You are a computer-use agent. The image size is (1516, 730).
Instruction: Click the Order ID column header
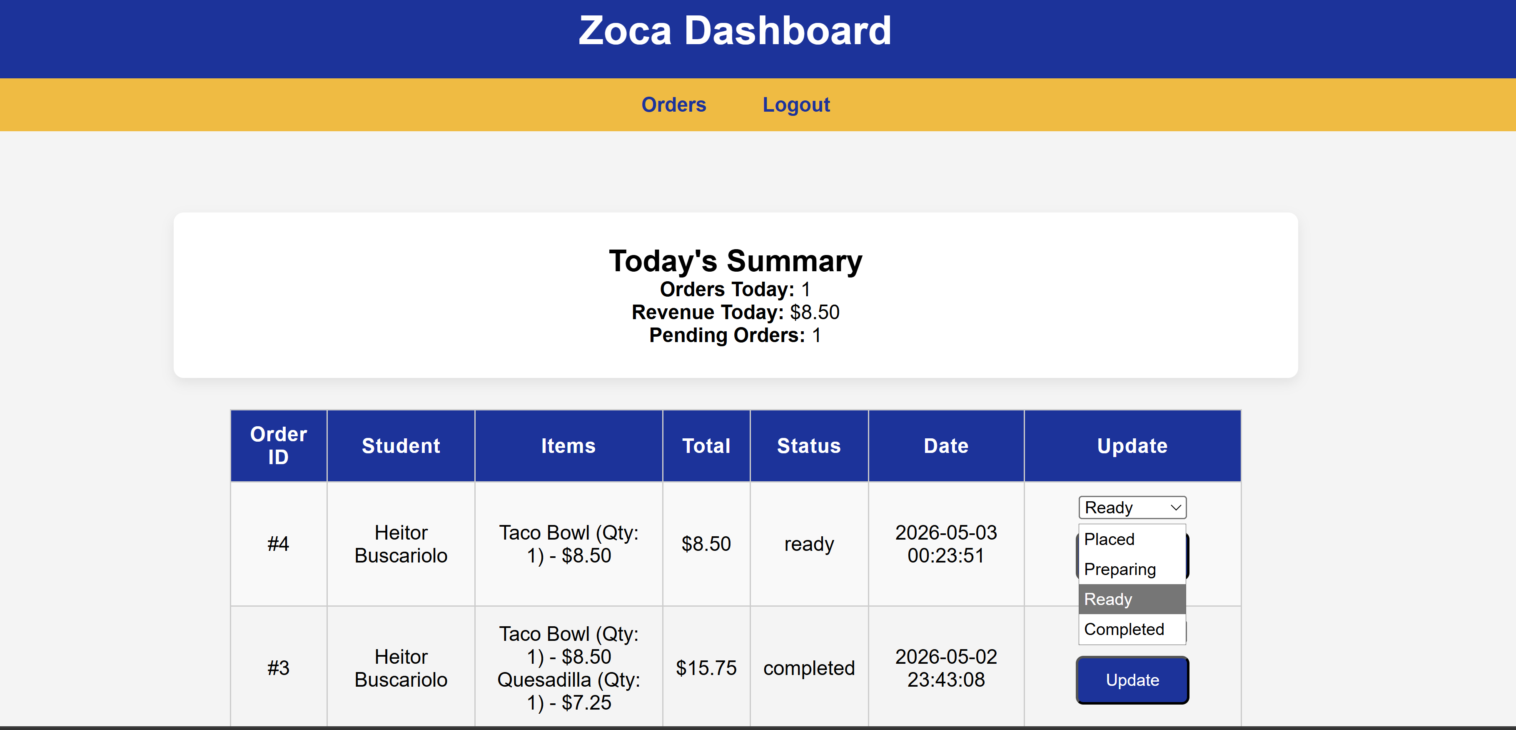click(278, 446)
